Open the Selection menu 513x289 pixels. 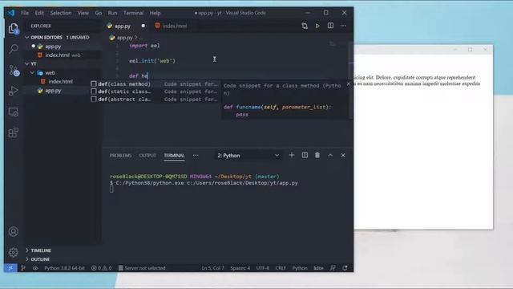[x=61, y=13]
